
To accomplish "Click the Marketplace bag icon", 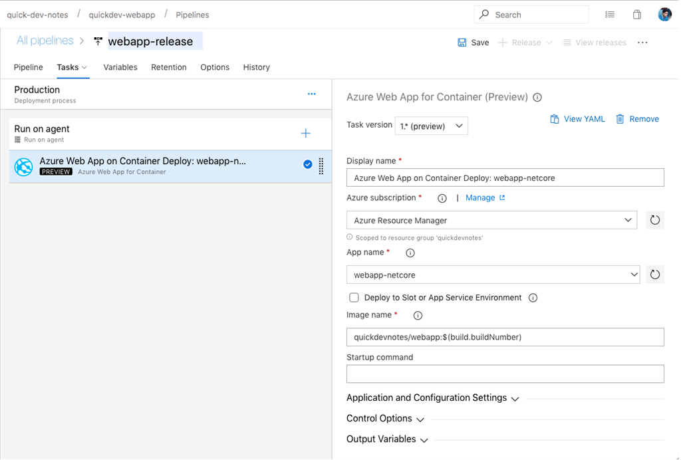I will pyautogui.click(x=636, y=14).
